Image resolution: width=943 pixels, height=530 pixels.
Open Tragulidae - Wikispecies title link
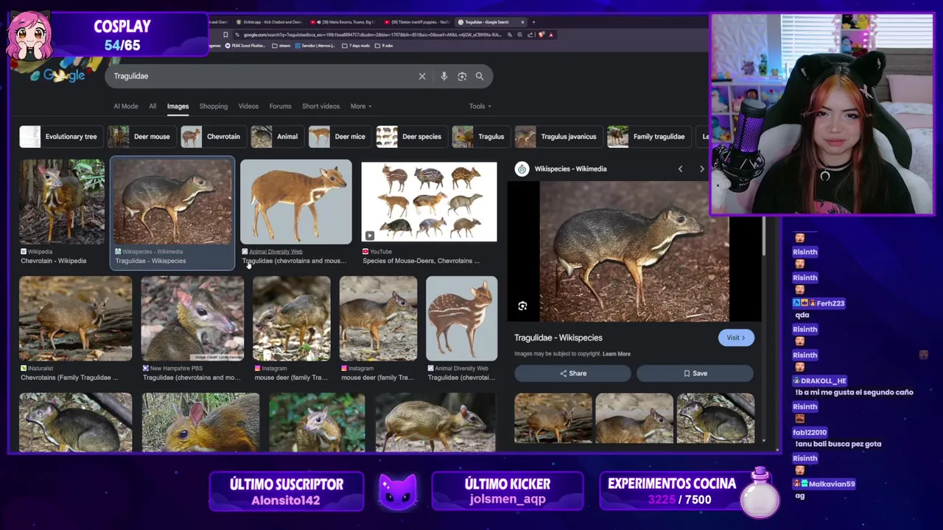(x=558, y=338)
